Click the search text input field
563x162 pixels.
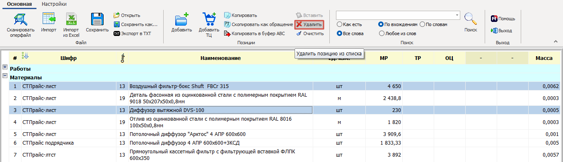click(x=395, y=15)
